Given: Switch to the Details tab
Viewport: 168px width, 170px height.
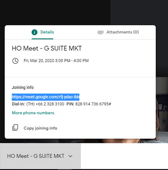Looking at the screenshot, I should click(x=43, y=32).
